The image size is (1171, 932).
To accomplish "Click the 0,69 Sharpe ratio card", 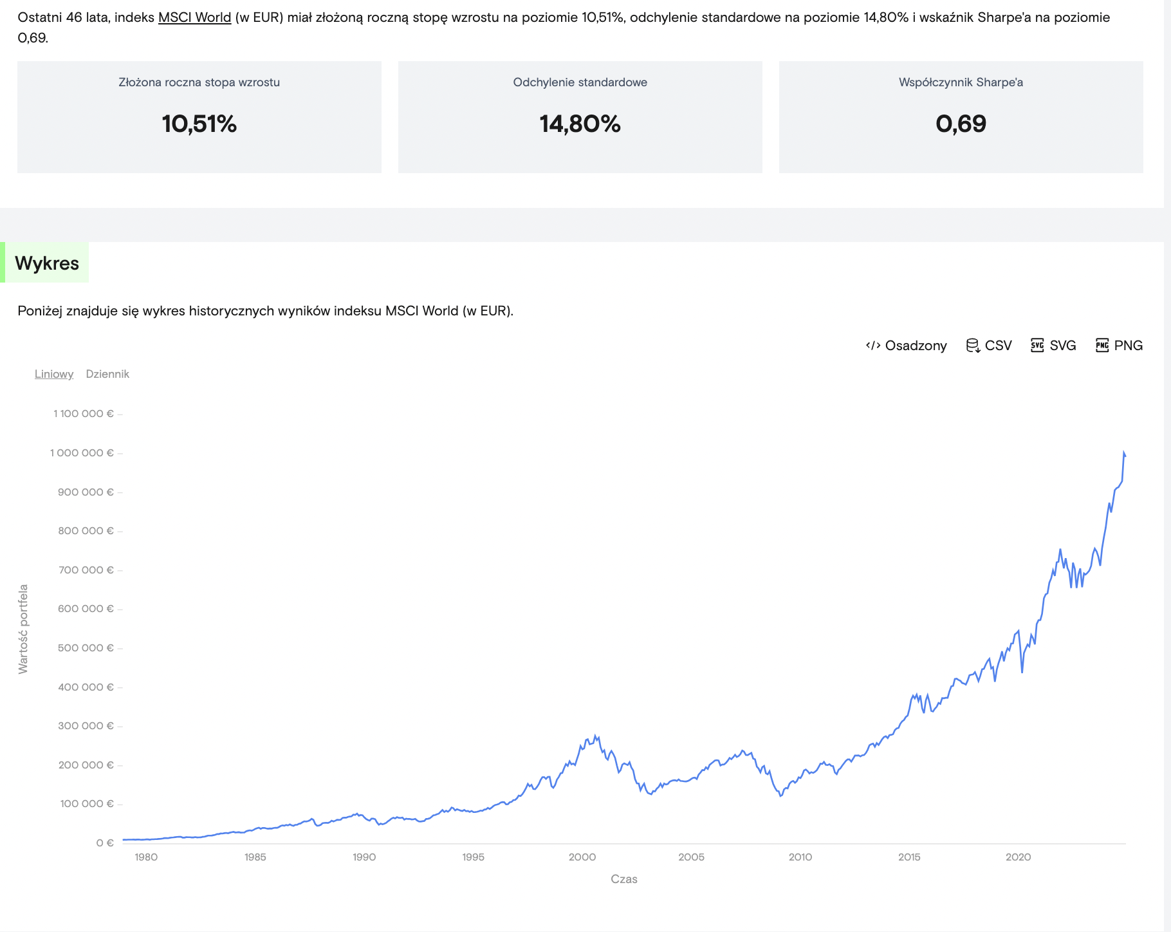I will click(x=961, y=117).
